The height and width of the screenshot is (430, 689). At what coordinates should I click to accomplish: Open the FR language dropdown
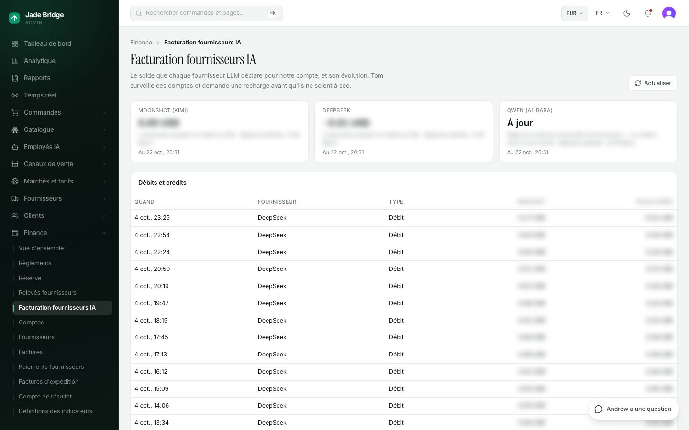tap(602, 13)
